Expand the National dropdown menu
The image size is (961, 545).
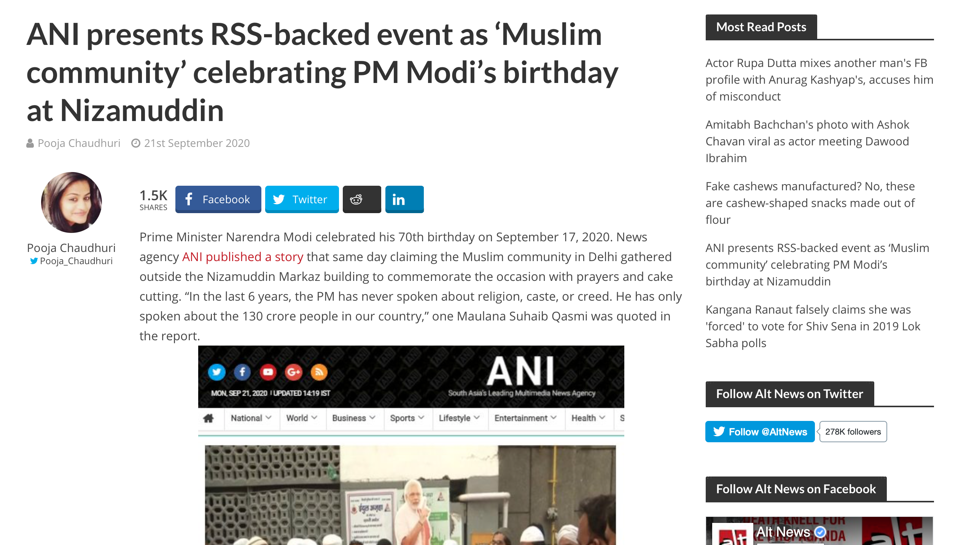tap(251, 418)
